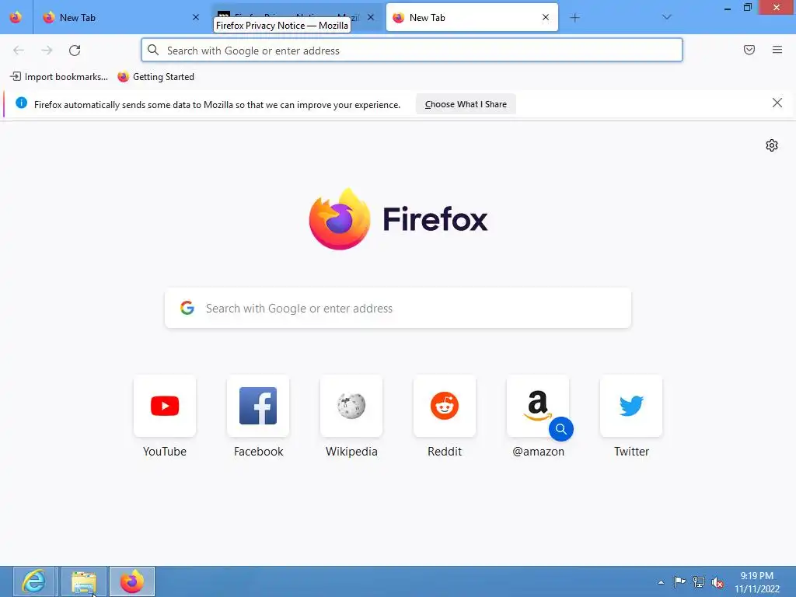Image resolution: width=796 pixels, height=597 pixels.
Task: Open the @amazon search shortcut tile
Action: click(x=538, y=406)
